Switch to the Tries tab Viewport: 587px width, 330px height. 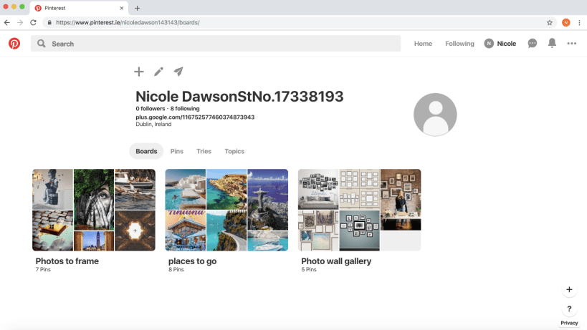pos(204,151)
